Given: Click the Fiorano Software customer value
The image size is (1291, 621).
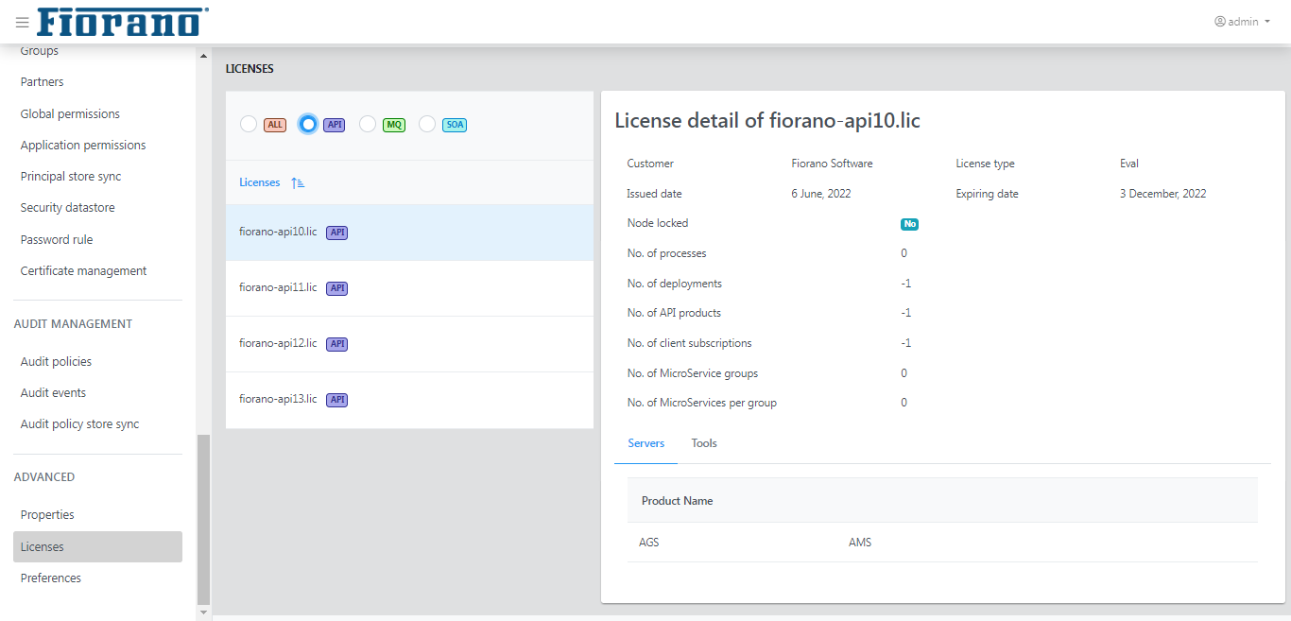Looking at the screenshot, I should pyautogui.click(x=832, y=164).
